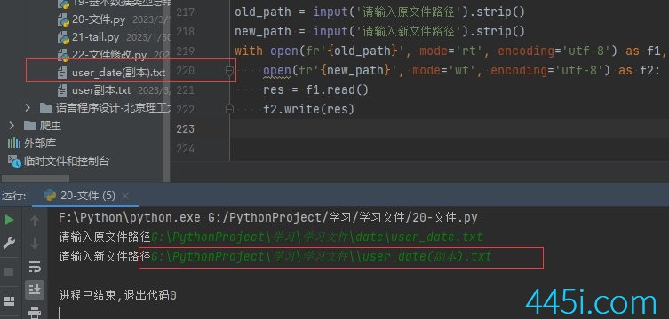Close the 20-文件 (5) run tab
The width and height of the screenshot is (669, 319).
[125, 196]
